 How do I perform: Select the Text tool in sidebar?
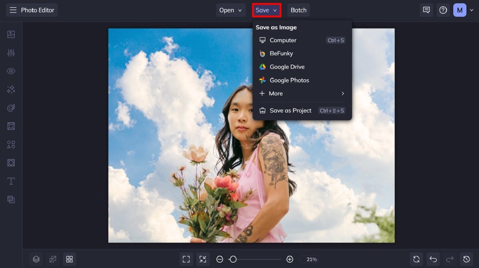coord(11,181)
